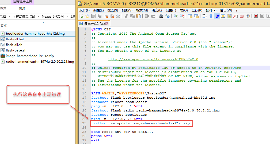Toggle synchronized vertical scrolling

(190, 16)
